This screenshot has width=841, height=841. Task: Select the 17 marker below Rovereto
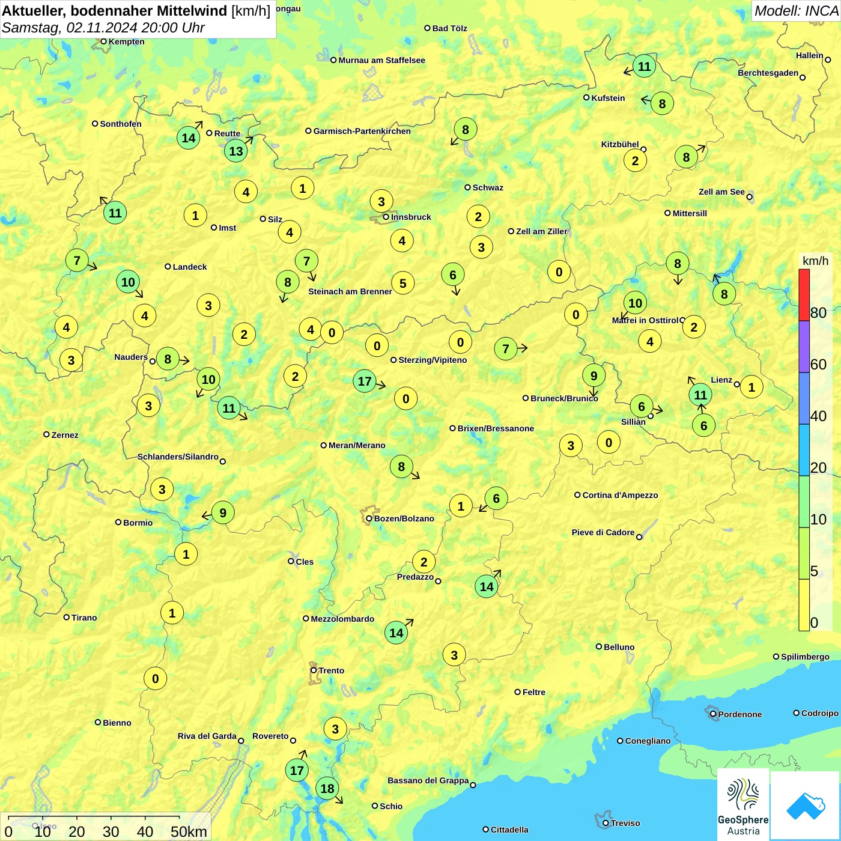click(297, 770)
